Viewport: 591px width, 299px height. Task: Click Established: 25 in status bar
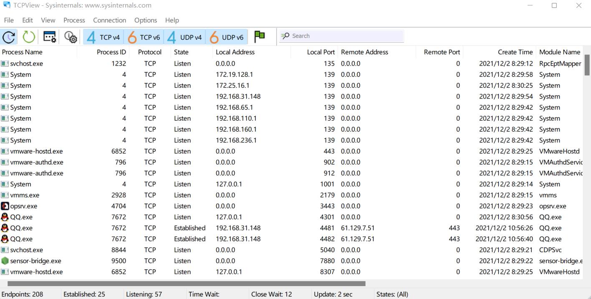click(x=84, y=294)
